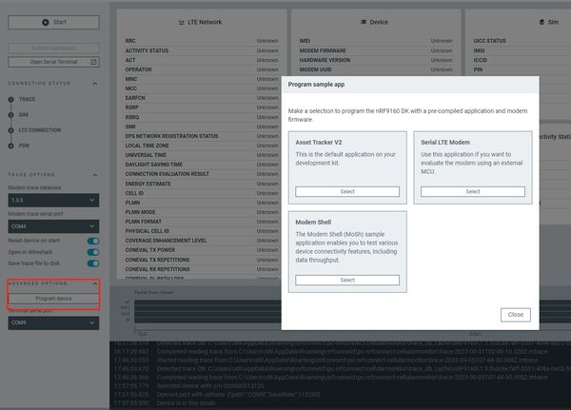The height and width of the screenshot is (410, 571).
Task: Click the PDN connection status indicator
Action: [10, 146]
